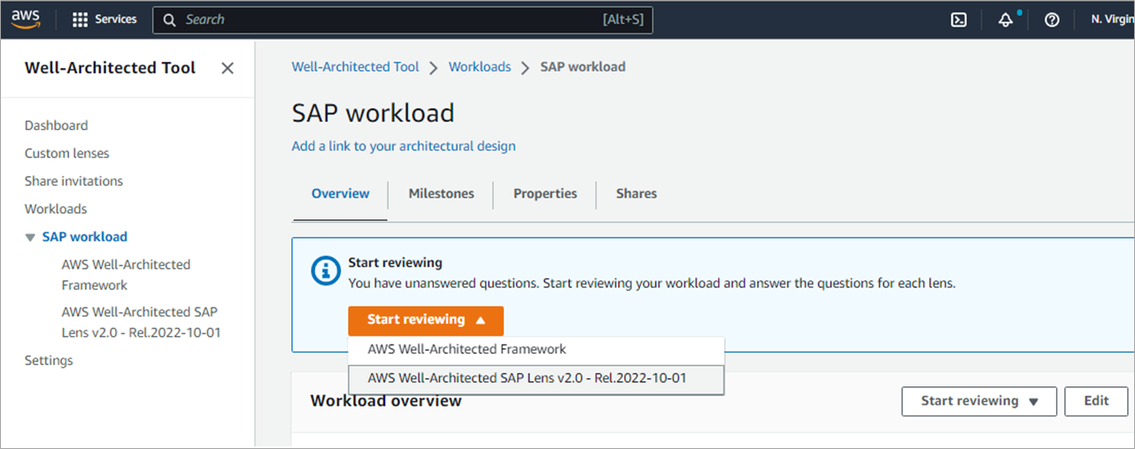
Task: Select SAP workload in the sidebar
Action: pos(85,237)
